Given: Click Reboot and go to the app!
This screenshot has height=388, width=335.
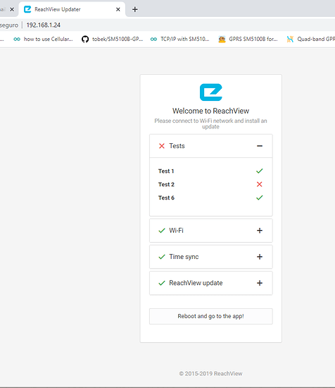Looking at the screenshot, I should click(x=211, y=316).
